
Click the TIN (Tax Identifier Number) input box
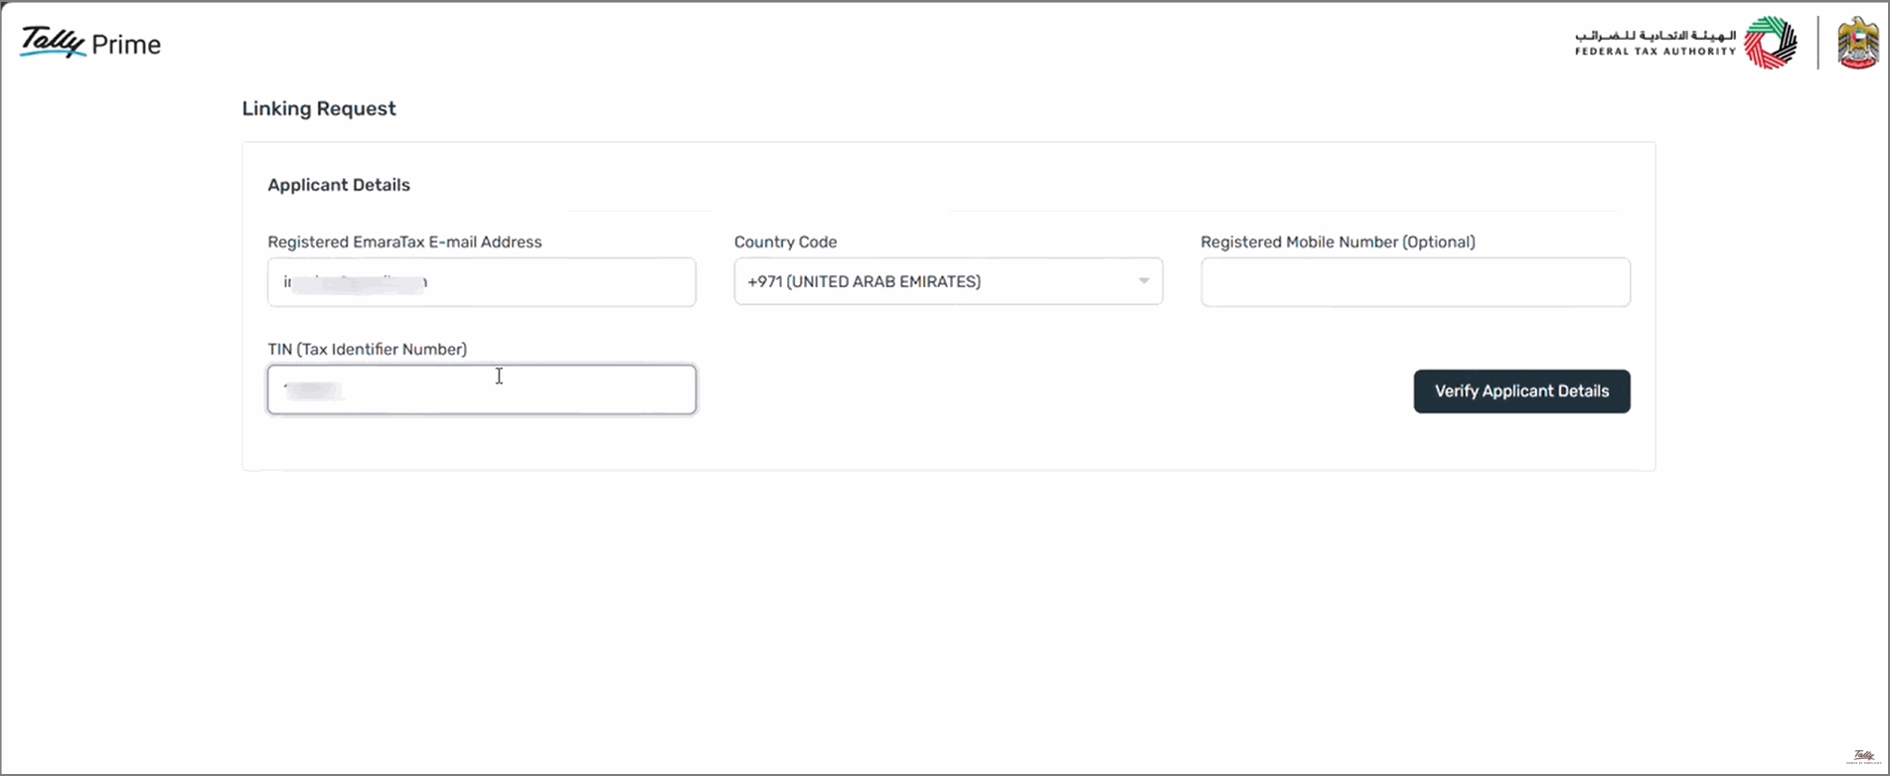(482, 389)
